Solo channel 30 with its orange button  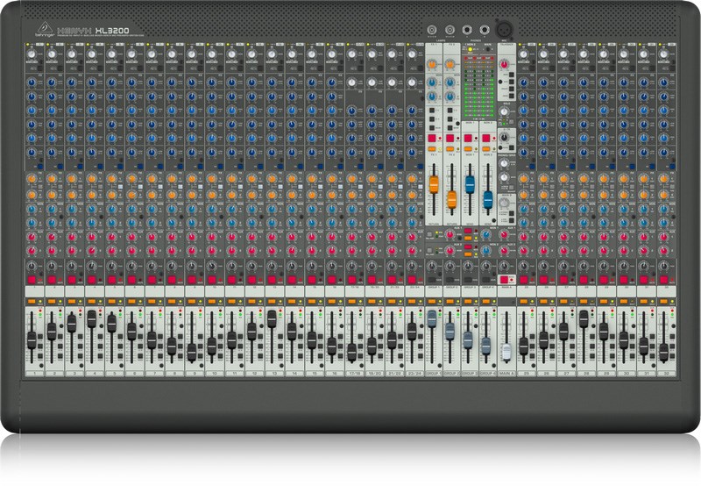(623, 302)
